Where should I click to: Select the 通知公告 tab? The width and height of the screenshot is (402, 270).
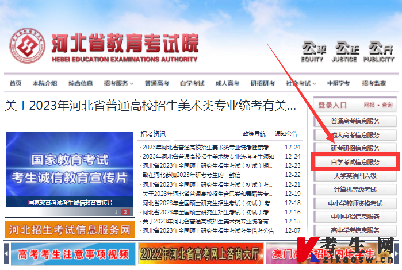286,134
